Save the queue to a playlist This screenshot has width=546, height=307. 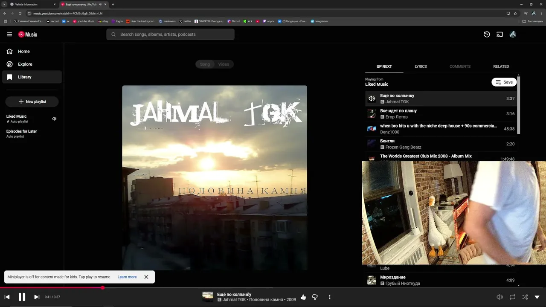click(x=504, y=82)
